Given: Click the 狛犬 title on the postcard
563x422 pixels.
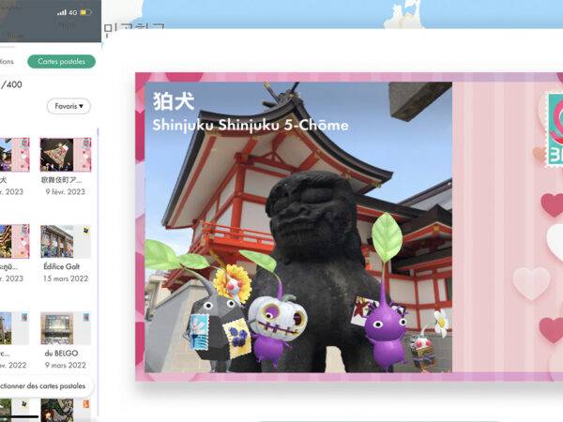Looking at the screenshot, I should 174,101.
